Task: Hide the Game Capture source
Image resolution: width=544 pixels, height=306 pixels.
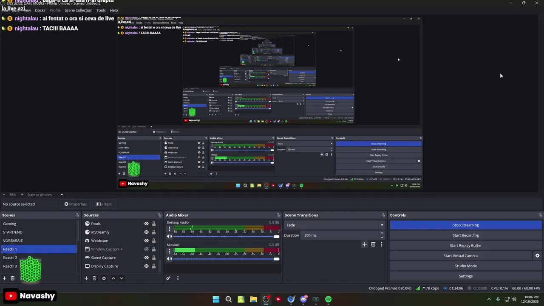Action: [x=146, y=258]
